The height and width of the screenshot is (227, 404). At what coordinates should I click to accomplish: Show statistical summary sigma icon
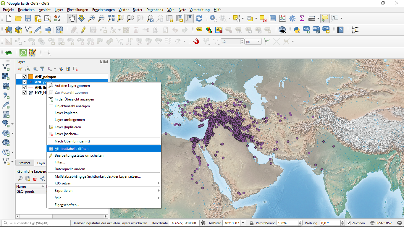[302, 18]
